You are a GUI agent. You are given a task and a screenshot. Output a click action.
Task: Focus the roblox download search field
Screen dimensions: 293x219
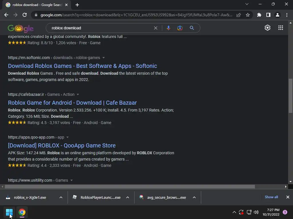101,28
